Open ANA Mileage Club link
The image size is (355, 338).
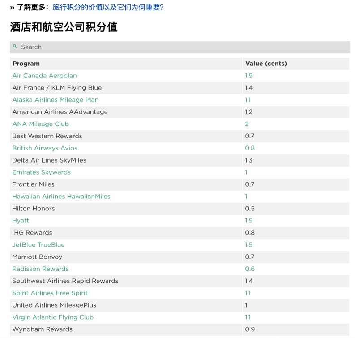tap(40, 124)
